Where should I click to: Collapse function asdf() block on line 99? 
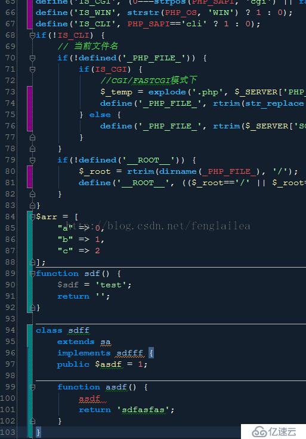[32, 387]
